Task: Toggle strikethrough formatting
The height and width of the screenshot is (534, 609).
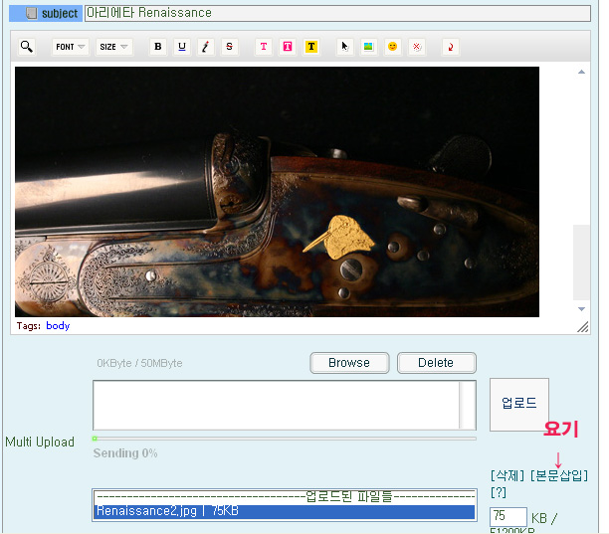Action: point(229,47)
